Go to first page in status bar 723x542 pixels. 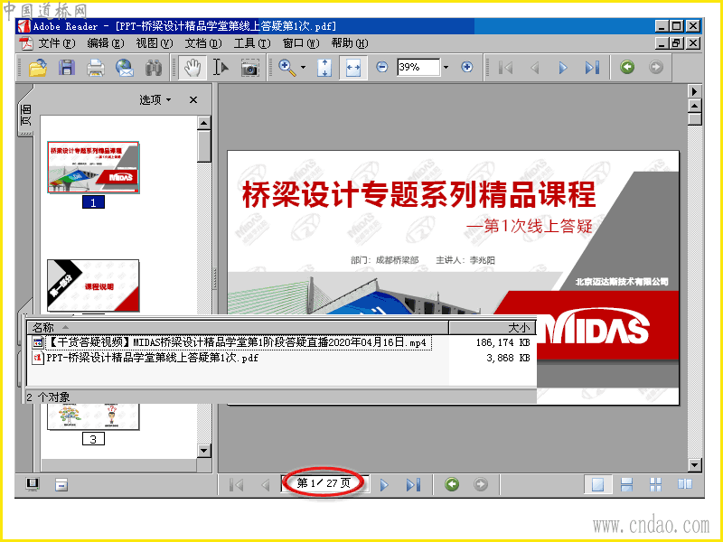pos(237,484)
